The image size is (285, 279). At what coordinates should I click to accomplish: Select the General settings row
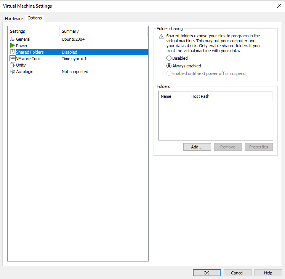tap(78, 39)
